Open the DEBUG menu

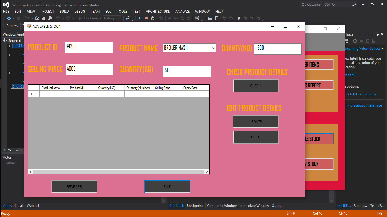click(x=80, y=11)
